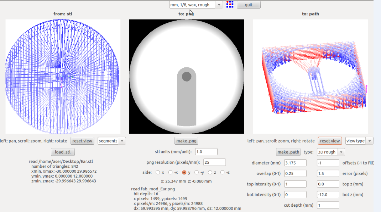
Task: Click the 'bit depth: 16' text
Action: [146, 194]
